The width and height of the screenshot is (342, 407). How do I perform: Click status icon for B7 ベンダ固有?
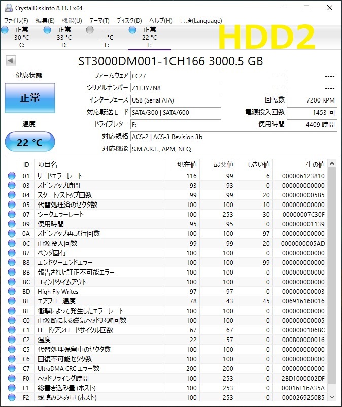click(x=12, y=253)
